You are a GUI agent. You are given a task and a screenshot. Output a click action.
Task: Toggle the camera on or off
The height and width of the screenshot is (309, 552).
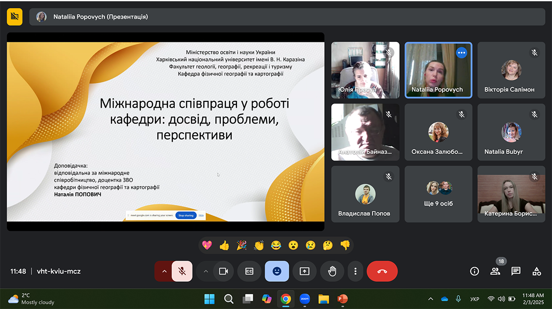[224, 271]
